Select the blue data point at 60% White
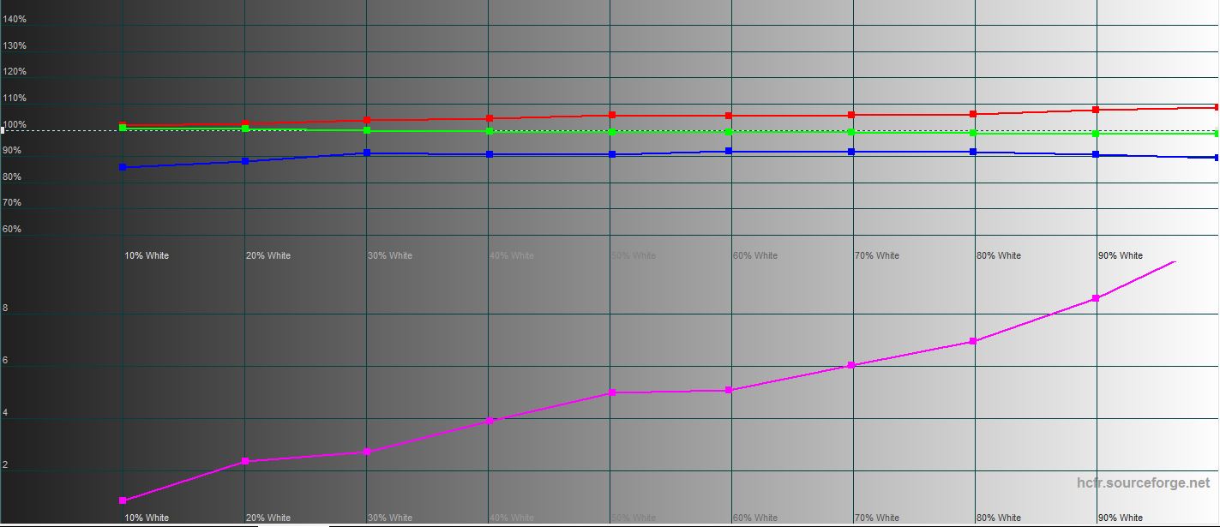 click(x=729, y=151)
